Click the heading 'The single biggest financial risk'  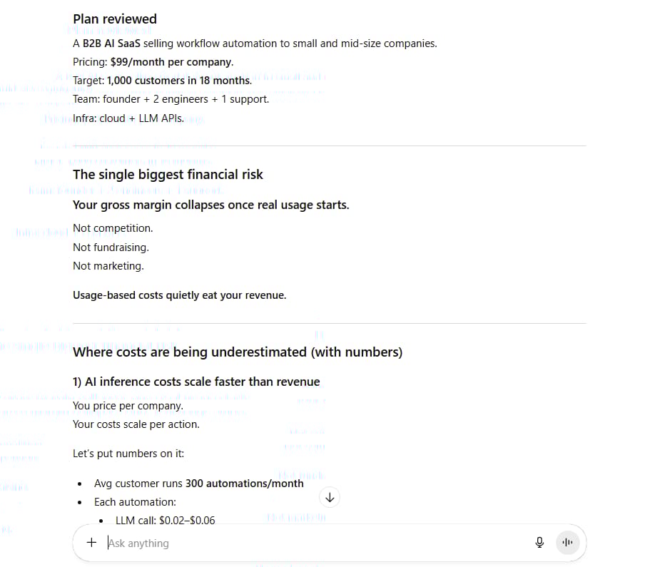[168, 174]
